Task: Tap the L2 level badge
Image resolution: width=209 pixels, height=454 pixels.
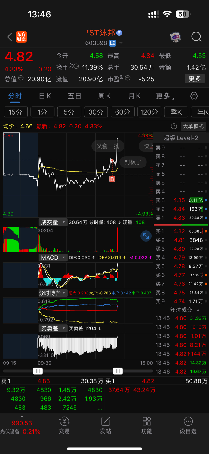Action: [112, 43]
